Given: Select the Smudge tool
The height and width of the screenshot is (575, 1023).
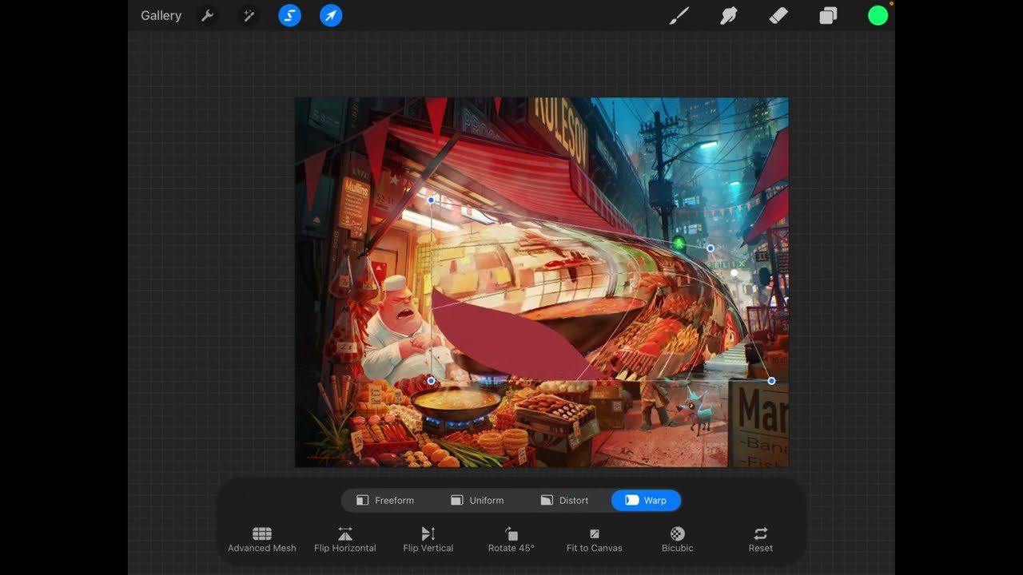Looking at the screenshot, I should pos(729,15).
